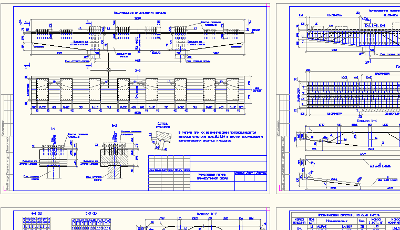Screen dimensions: 400x230
Task: Click the 'Наименование' column header in specification table
Action: (336, 221)
